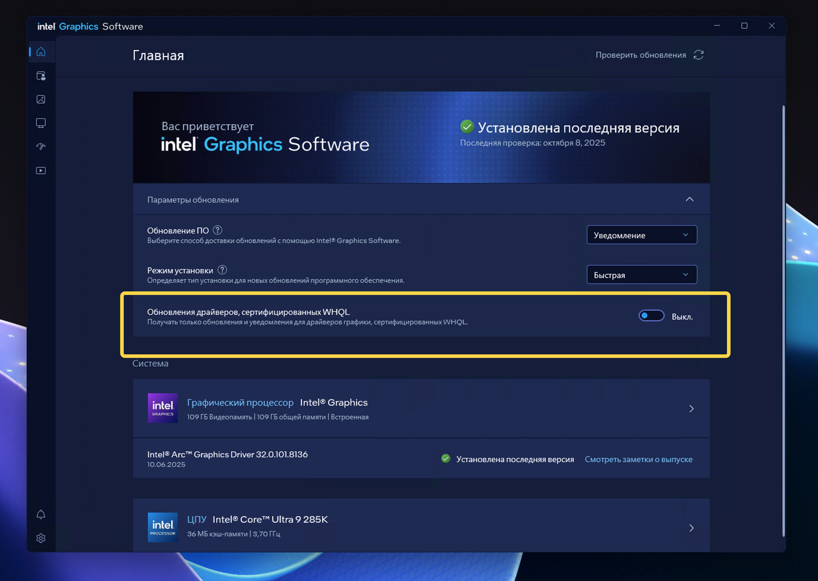This screenshot has width=818, height=581.
Task: Click the Главная page heading
Action: (158, 56)
